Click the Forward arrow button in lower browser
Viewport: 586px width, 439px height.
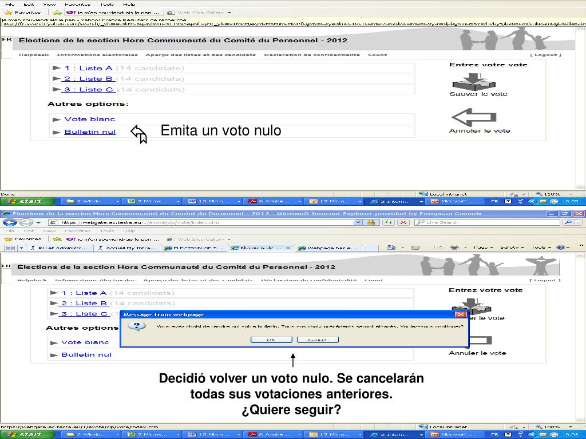tap(26, 222)
